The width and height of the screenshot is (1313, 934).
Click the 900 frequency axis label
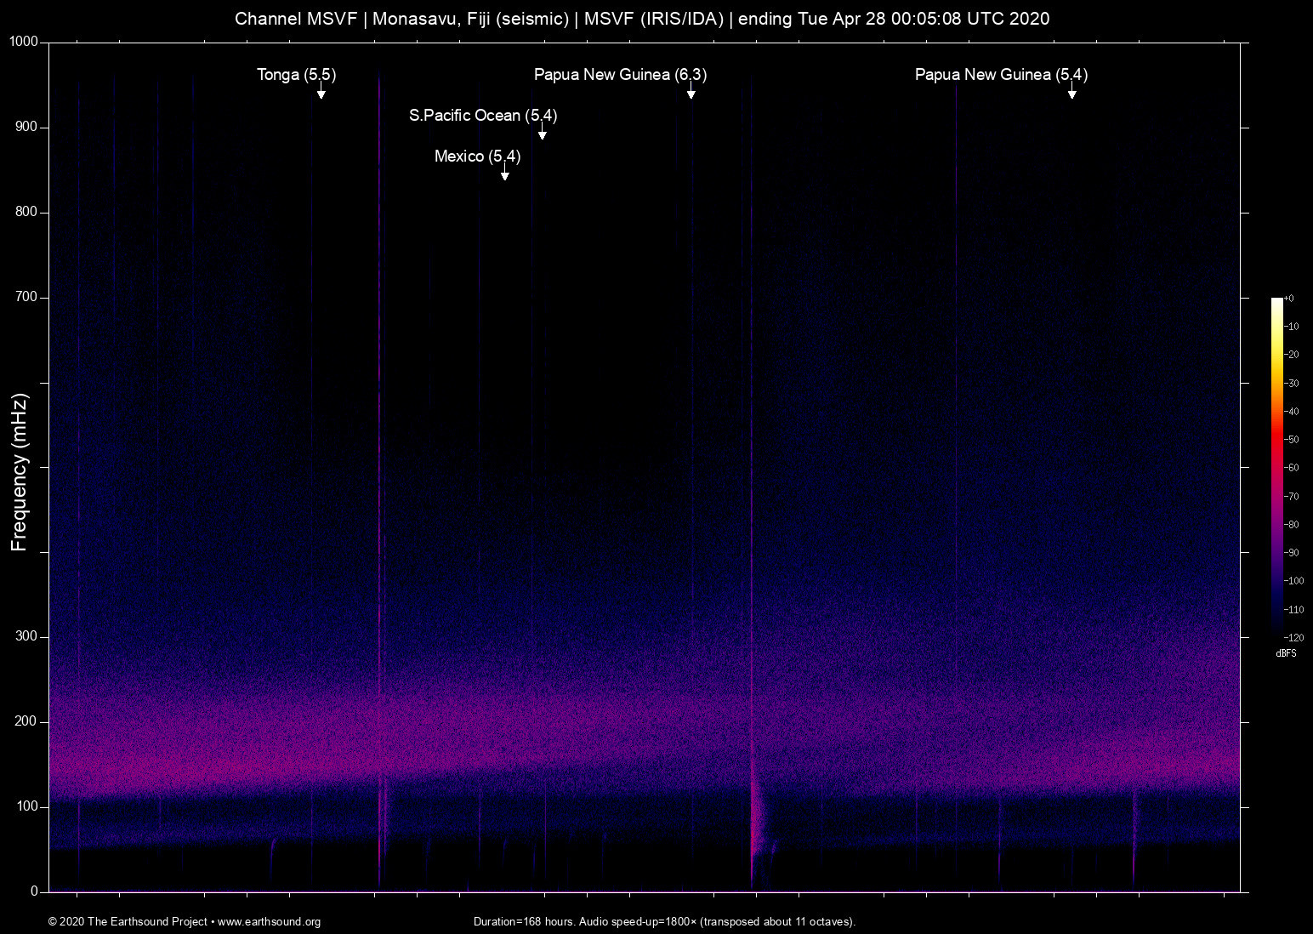point(26,127)
